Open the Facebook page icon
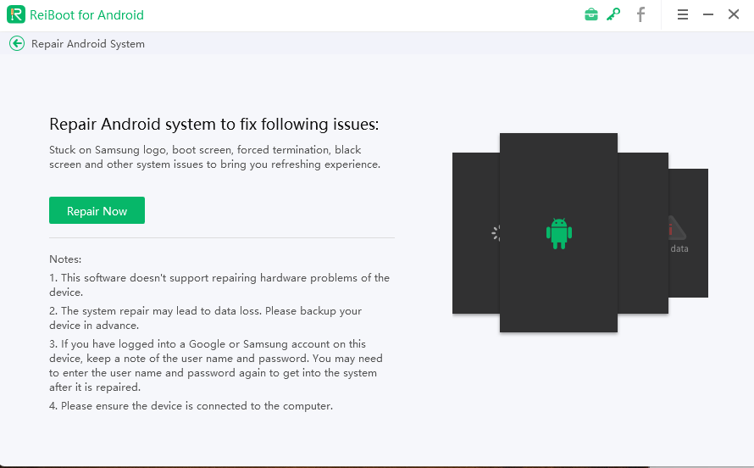754x468 pixels. 641,14
